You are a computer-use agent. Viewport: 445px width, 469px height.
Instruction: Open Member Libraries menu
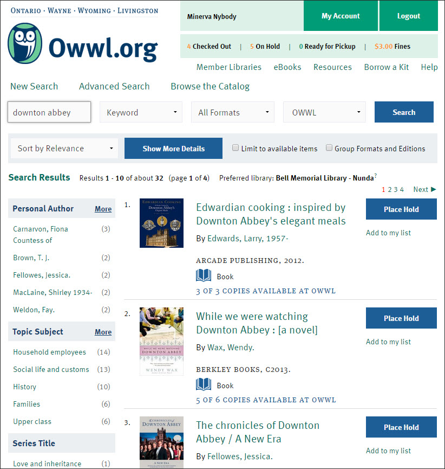tap(229, 67)
